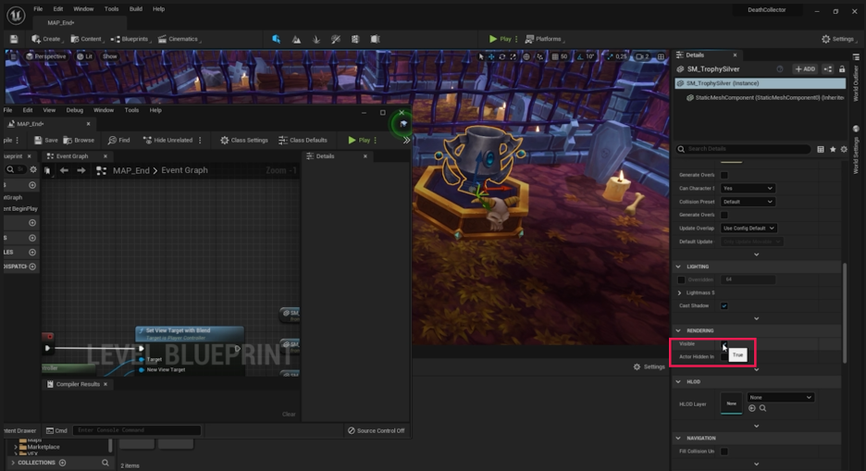Viewport: 866px width, 471px height.
Task: Click Class Settings in blueprint toolbar
Action: pyautogui.click(x=243, y=141)
